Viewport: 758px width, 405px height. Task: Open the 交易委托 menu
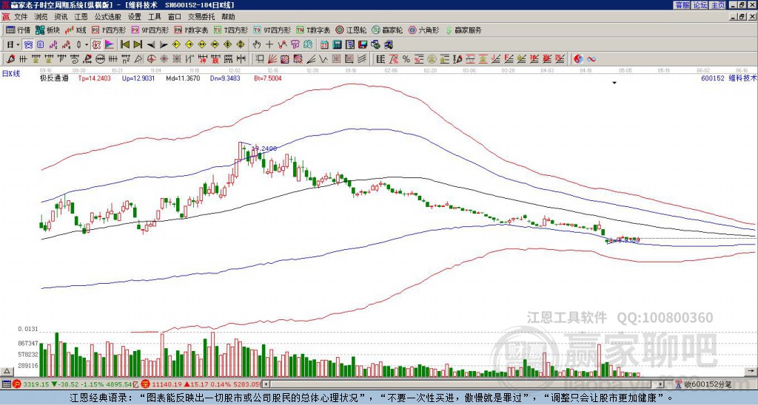tap(201, 16)
